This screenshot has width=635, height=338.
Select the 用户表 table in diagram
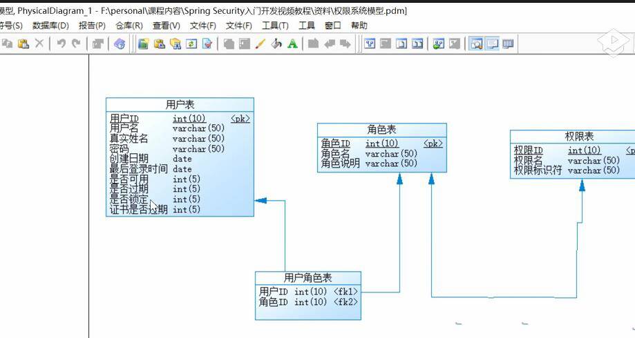[180, 157]
